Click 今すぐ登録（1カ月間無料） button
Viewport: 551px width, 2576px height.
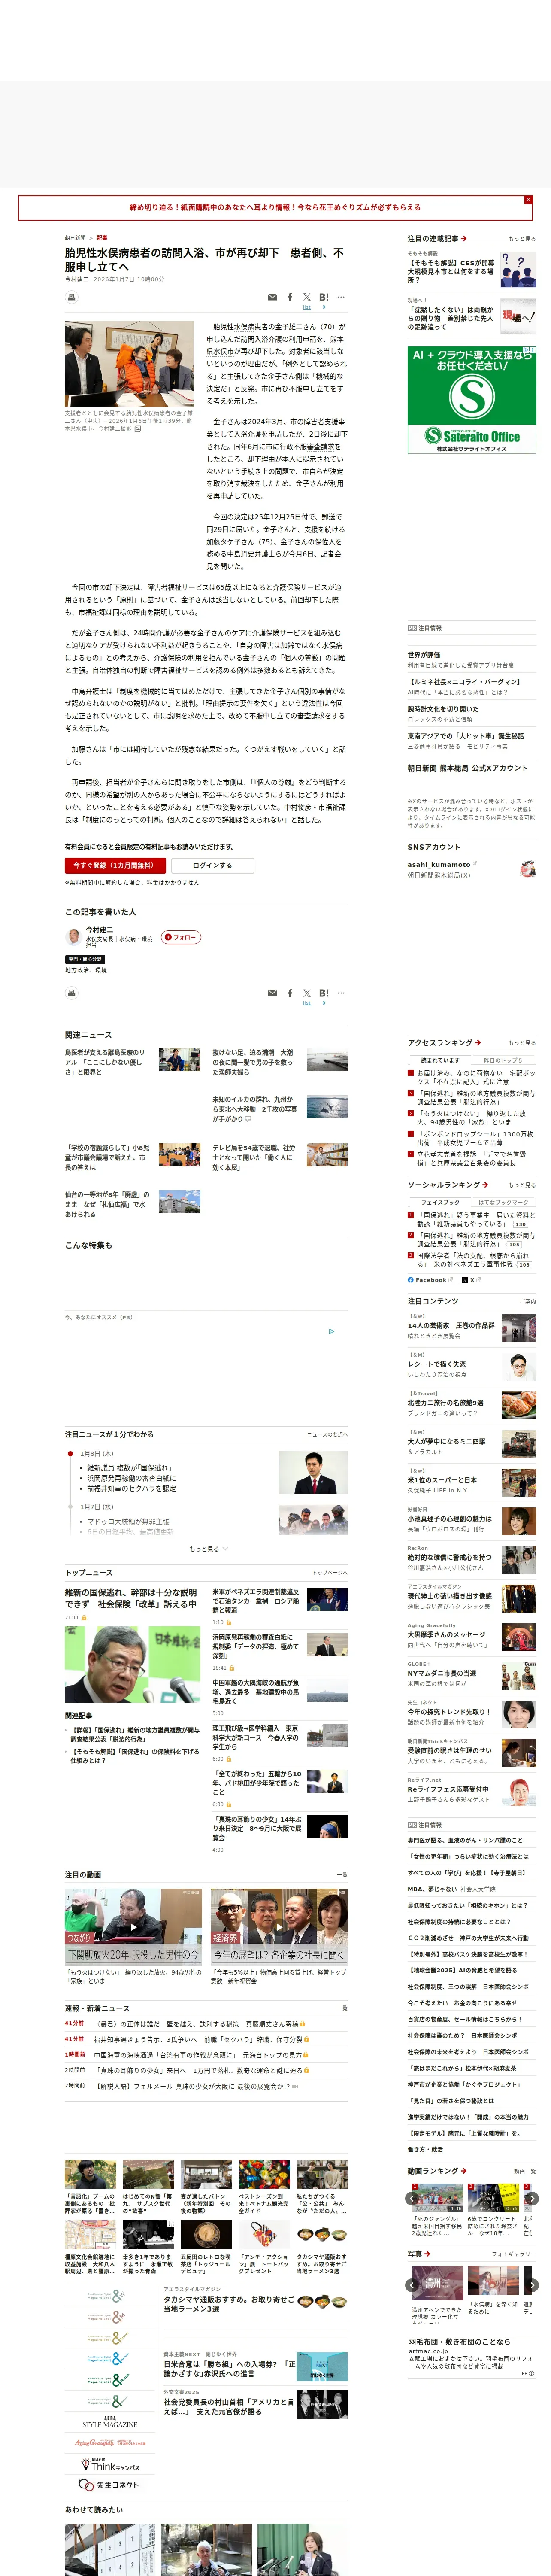(114, 865)
